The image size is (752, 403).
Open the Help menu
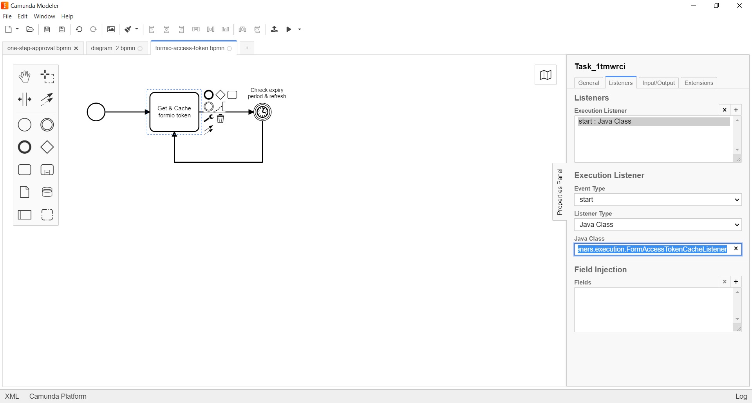click(x=67, y=16)
